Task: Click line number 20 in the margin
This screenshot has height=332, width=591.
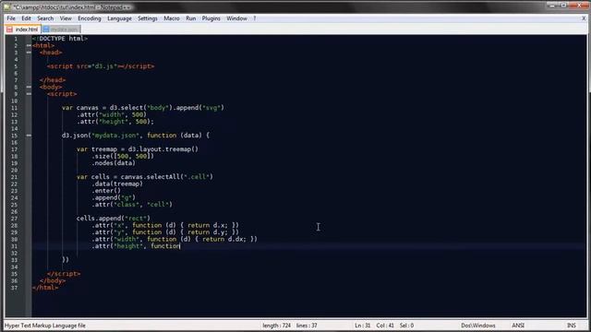Action: click(x=15, y=170)
